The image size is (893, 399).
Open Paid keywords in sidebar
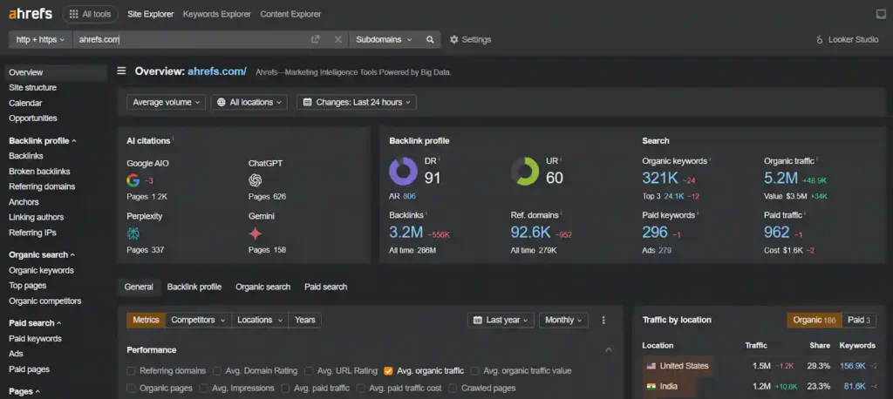[x=35, y=339]
